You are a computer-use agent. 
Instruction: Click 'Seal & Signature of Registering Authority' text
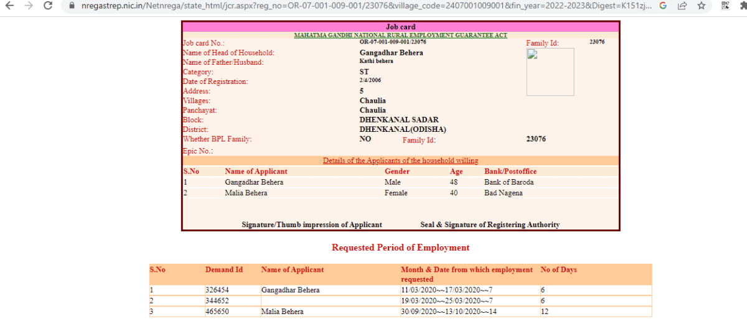coord(490,225)
